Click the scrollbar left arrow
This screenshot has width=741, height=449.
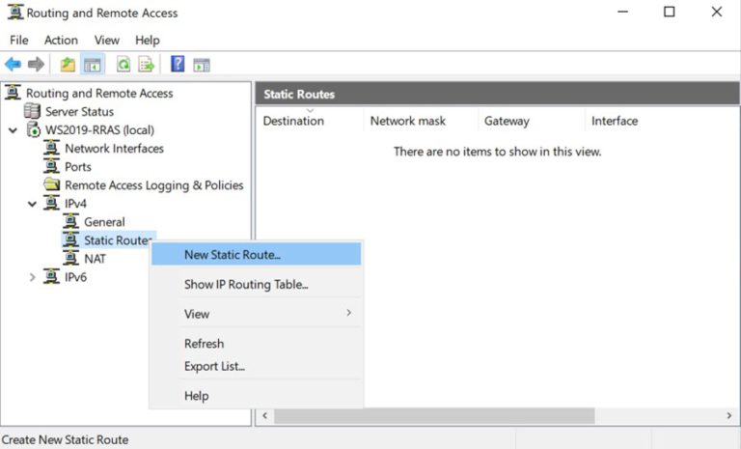pyautogui.click(x=265, y=416)
